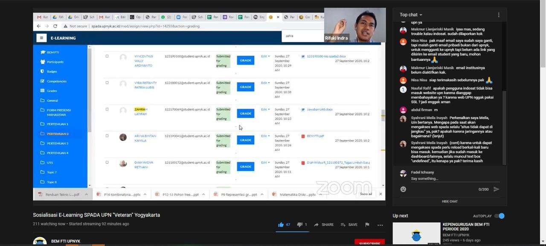Open Edit dropdown for Vira Ristanty
This screenshot has width=546, height=246.
[265, 83]
